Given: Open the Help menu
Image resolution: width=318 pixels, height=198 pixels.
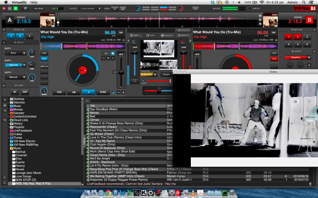Looking at the screenshot, I should (34, 2).
